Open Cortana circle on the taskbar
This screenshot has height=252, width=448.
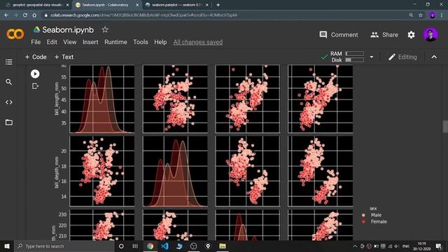click(121, 246)
